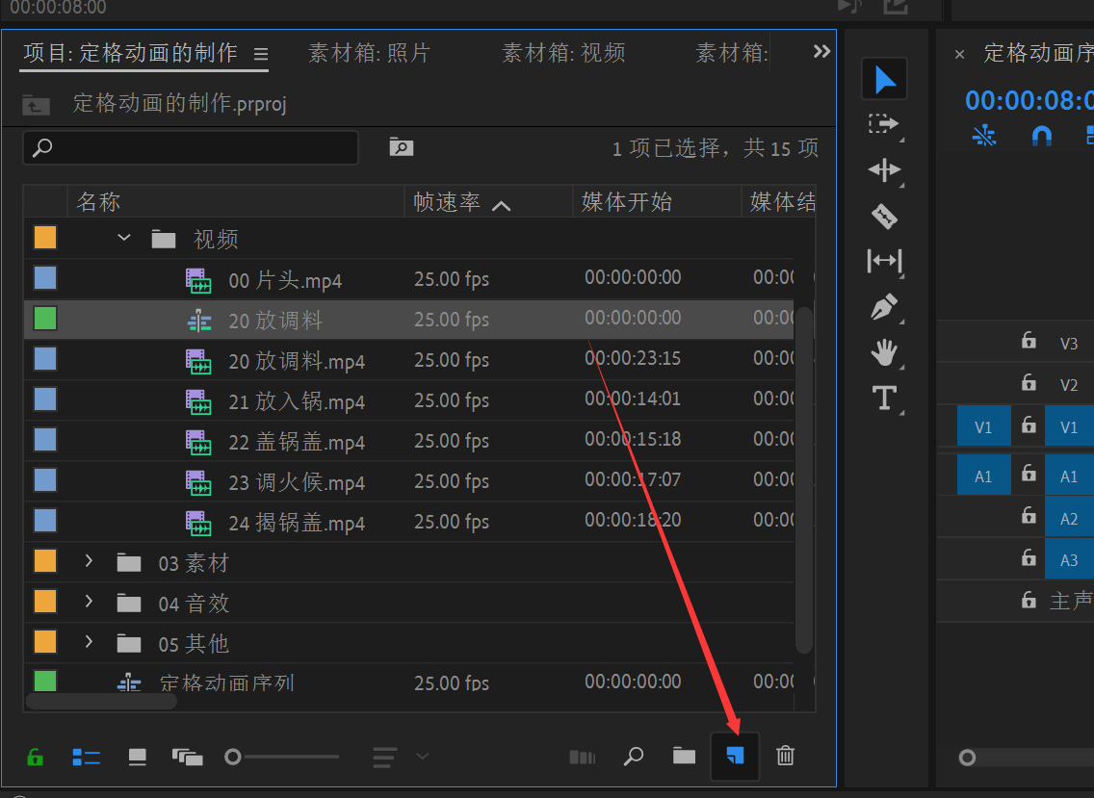The image size is (1094, 798).
Task: Delete selection with the trash icon
Action: (x=786, y=756)
